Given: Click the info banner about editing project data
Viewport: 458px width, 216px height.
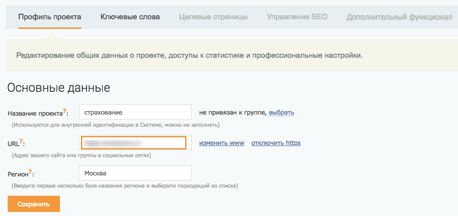Looking at the screenshot, I should [x=189, y=55].
